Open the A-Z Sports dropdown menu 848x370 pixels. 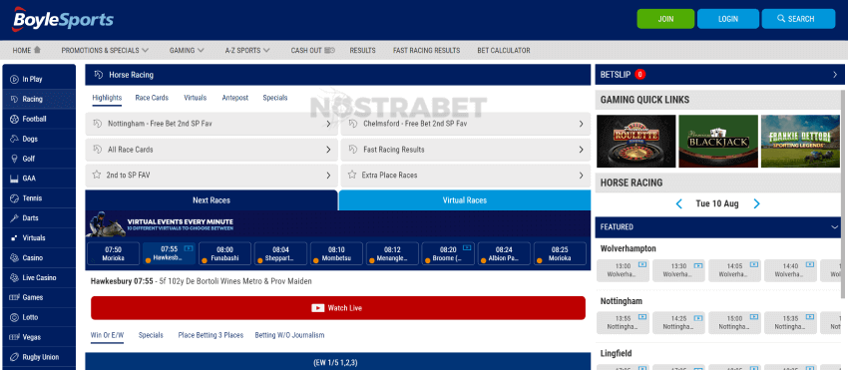click(x=247, y=50)
